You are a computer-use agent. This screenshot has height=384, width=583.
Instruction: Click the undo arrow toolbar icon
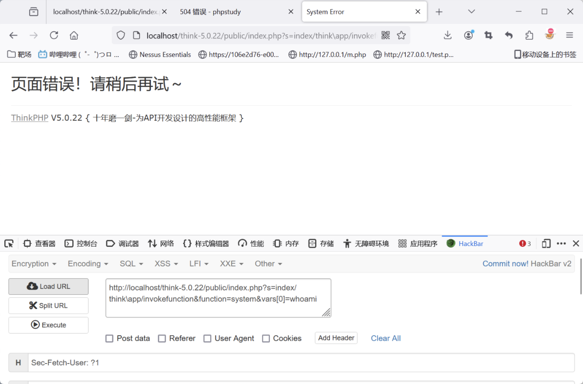click(509, 35)
